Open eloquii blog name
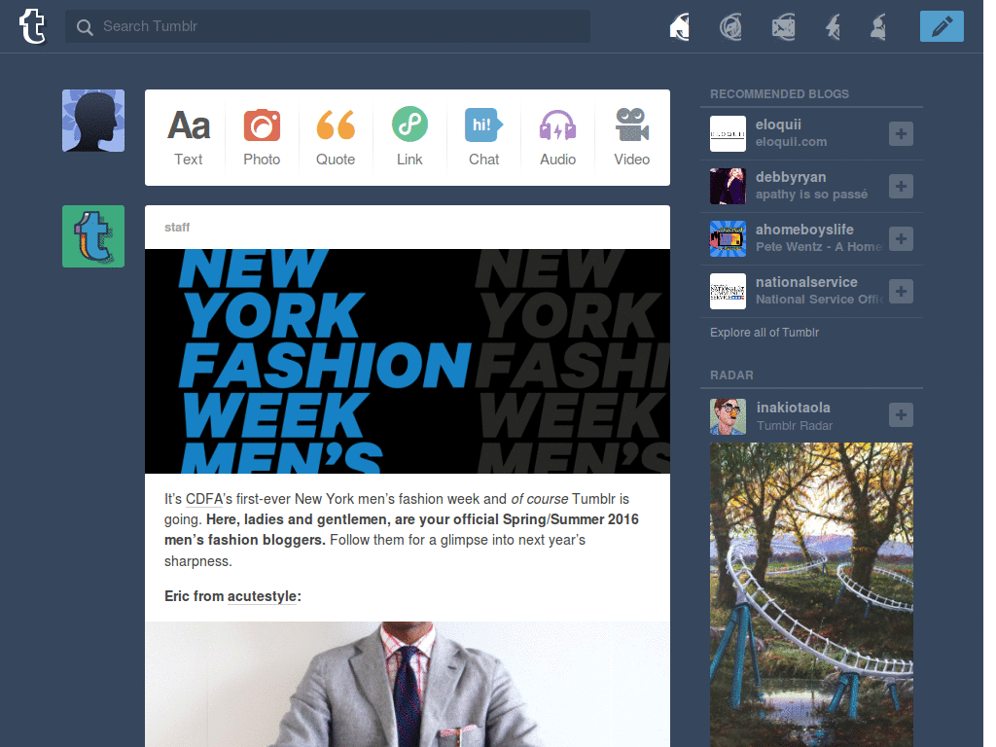This screenshot has height=747, width=996. (778, 125)
